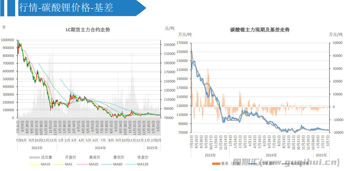
Task: Toggle the 开盘价 legend series
Action: click(x=70, y=157)
